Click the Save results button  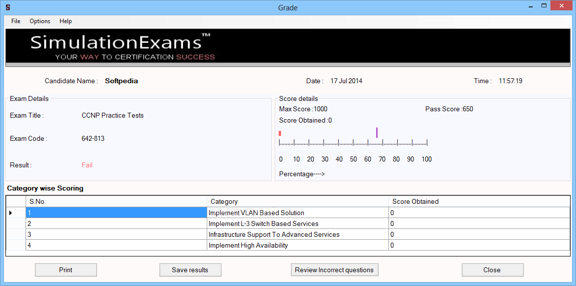[x=191, y=270]
